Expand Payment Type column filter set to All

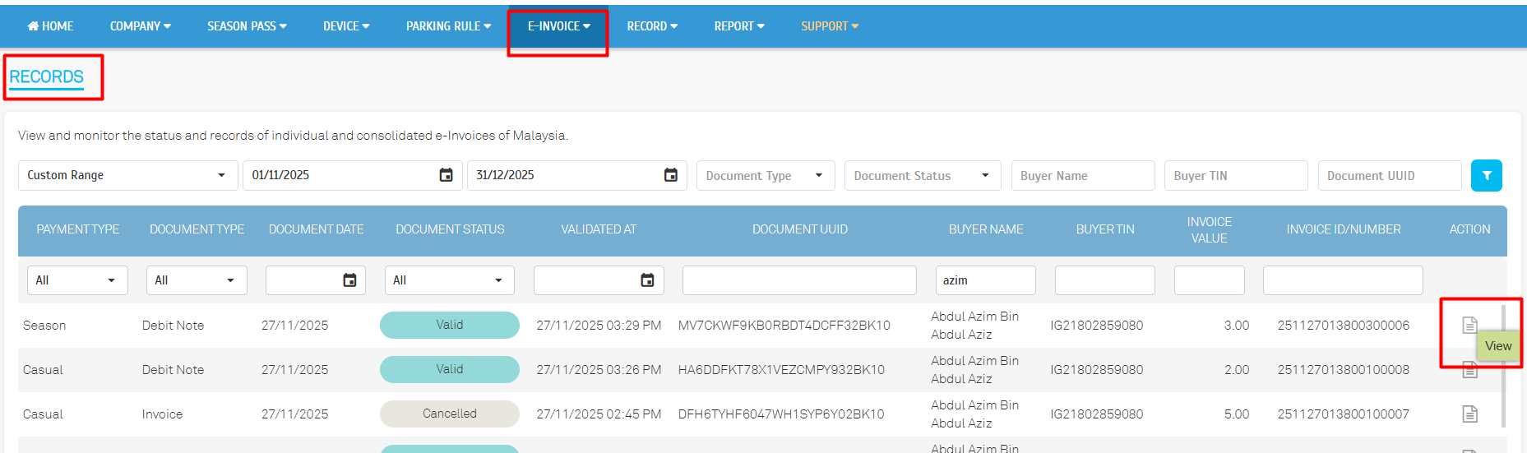pyautogui.click(x=77, y=280)
